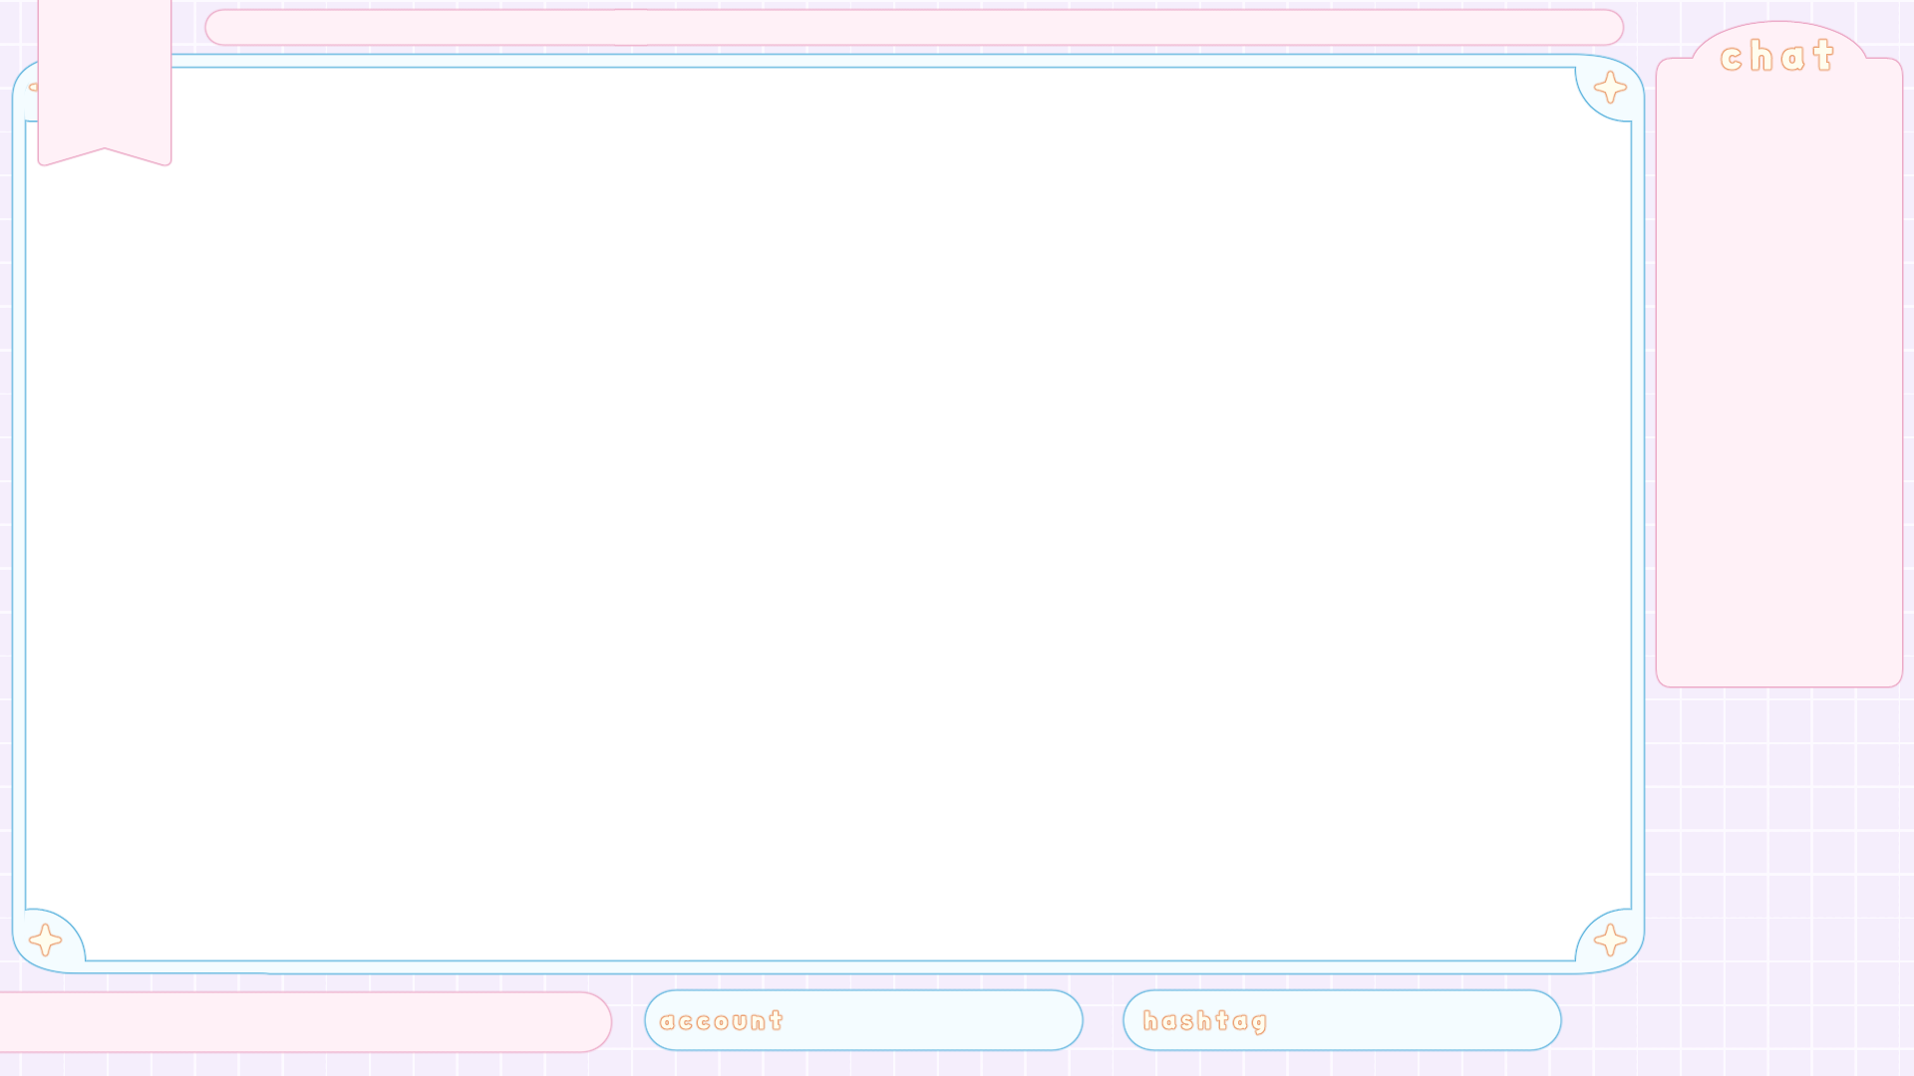Click empty space inside the hashtag pill
The height and width of the screenshot is (1076, 1914).
coord(1416,1021)
